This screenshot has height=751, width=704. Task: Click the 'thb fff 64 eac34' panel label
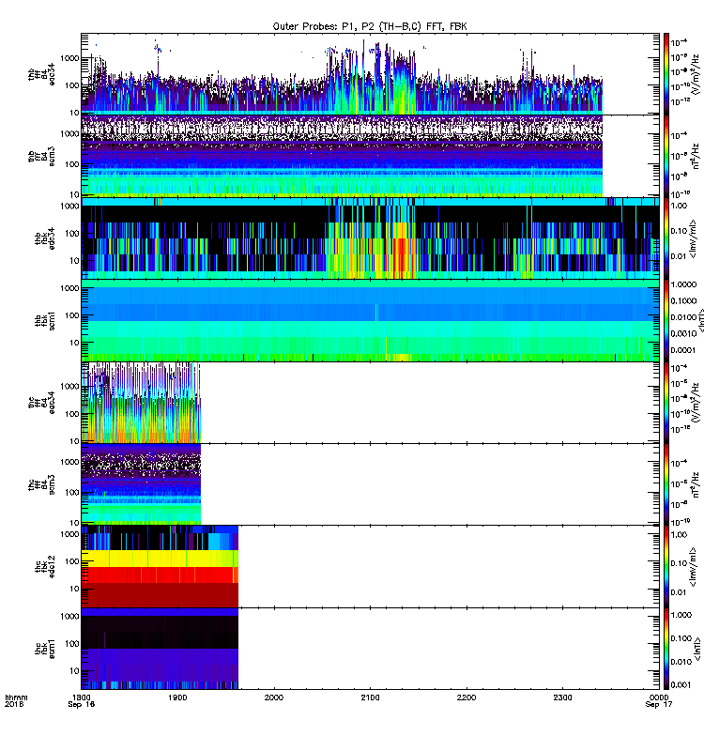click(x=41, y=74)
